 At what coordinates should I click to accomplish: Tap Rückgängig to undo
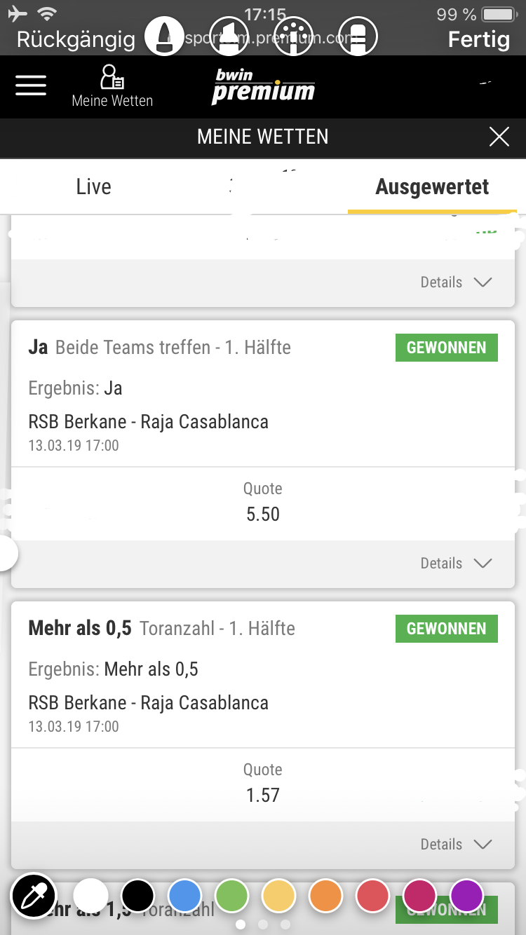point(76,39)
